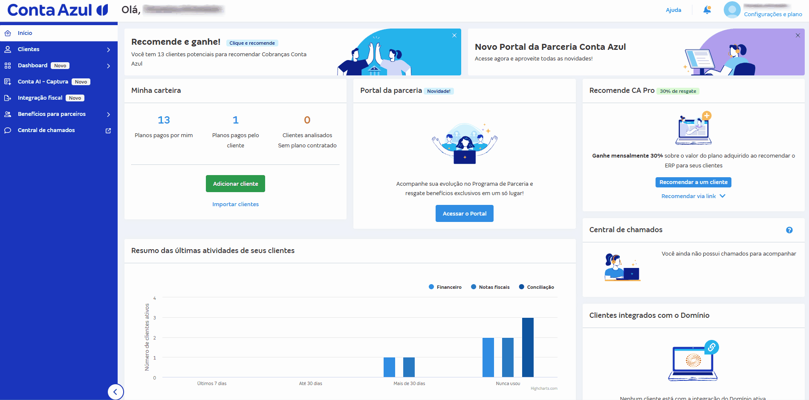Click the Adicionar cliente button
Image resolution: width=809 pixels, height=400 pixels.
coord(235,184)
